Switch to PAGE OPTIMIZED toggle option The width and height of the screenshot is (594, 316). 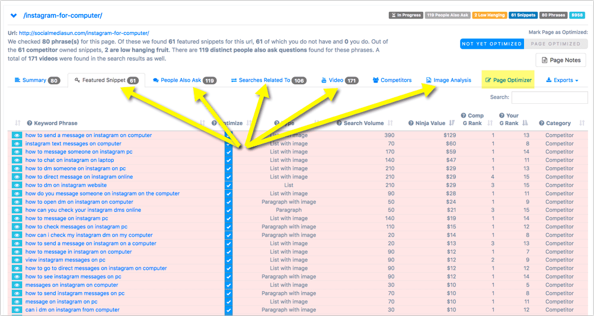click(x=555, y=44)
